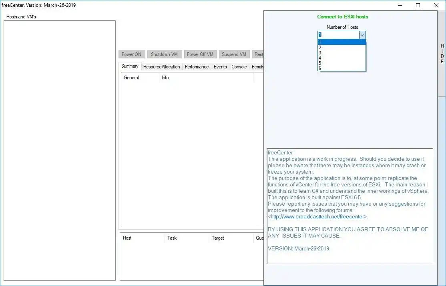Select 6 from Number of Hosts list
Viewport: 446px width, 286px height.
(342, 68)
